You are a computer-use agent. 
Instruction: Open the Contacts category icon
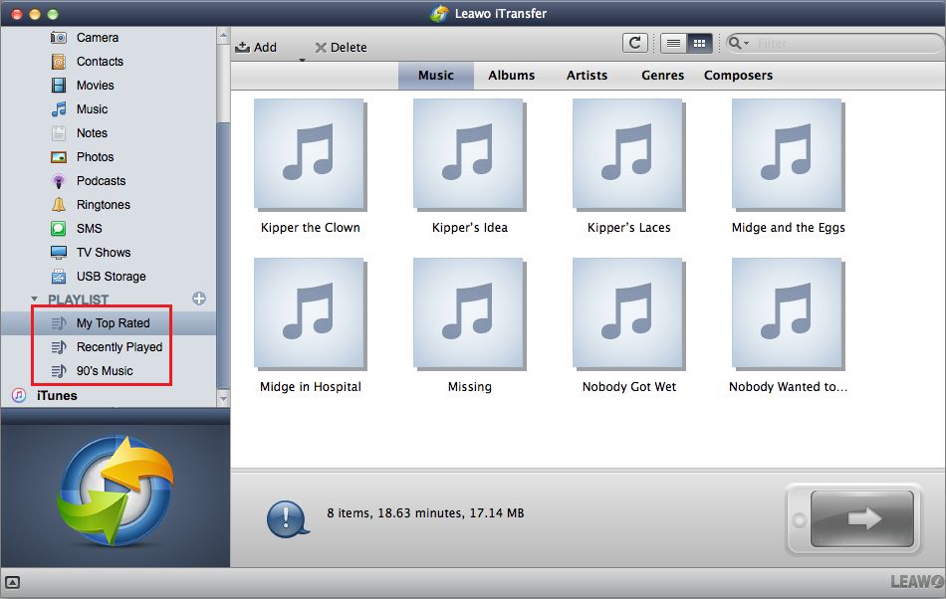point(59,62)
